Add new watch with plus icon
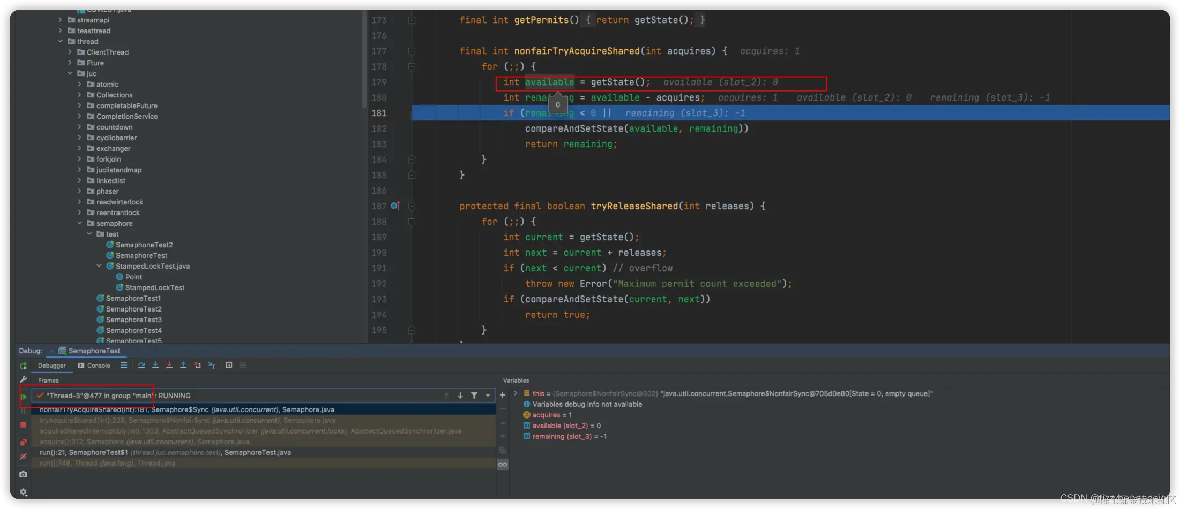 click(503, 395)
